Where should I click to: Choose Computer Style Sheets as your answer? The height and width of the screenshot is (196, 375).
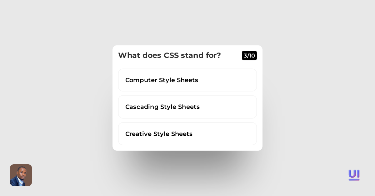click(187, 80)
